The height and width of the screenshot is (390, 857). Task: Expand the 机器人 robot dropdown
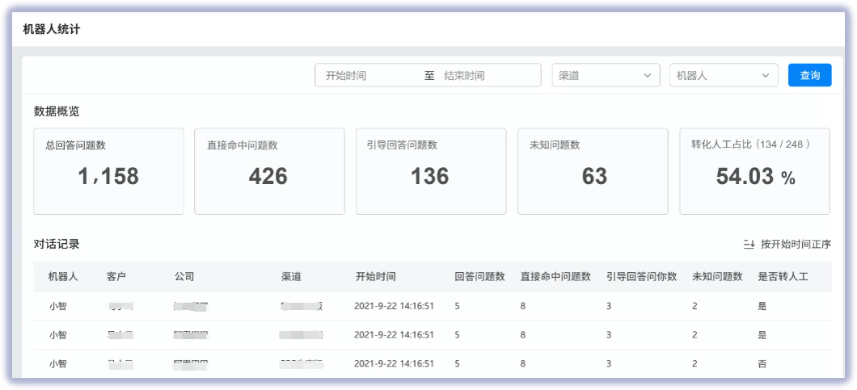(x=723, y=75)
